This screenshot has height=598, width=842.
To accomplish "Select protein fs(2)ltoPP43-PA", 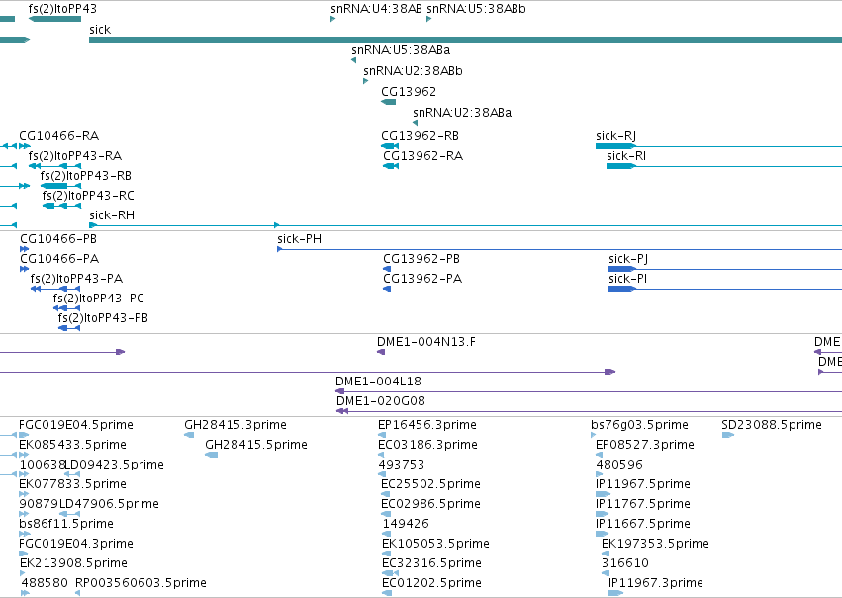I will pos(76,279).
